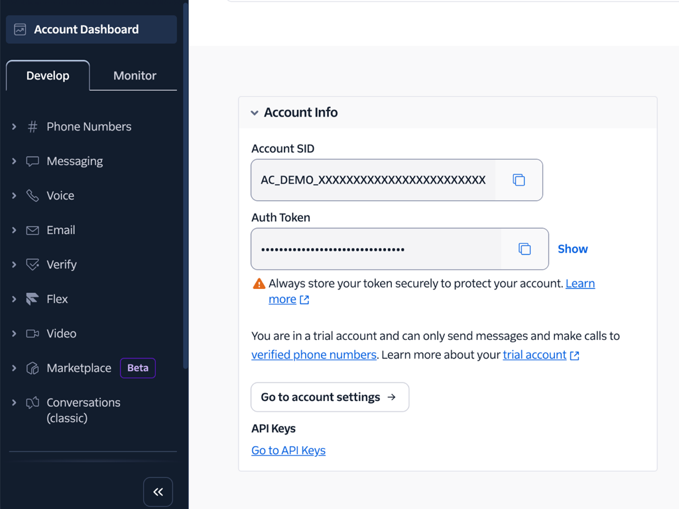This screenshot has height=509, width=679.
Task: Open Voice menu item
Action: 60,196
